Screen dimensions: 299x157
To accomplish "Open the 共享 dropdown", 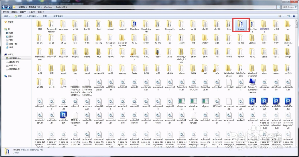I will [x=46, y=16].
